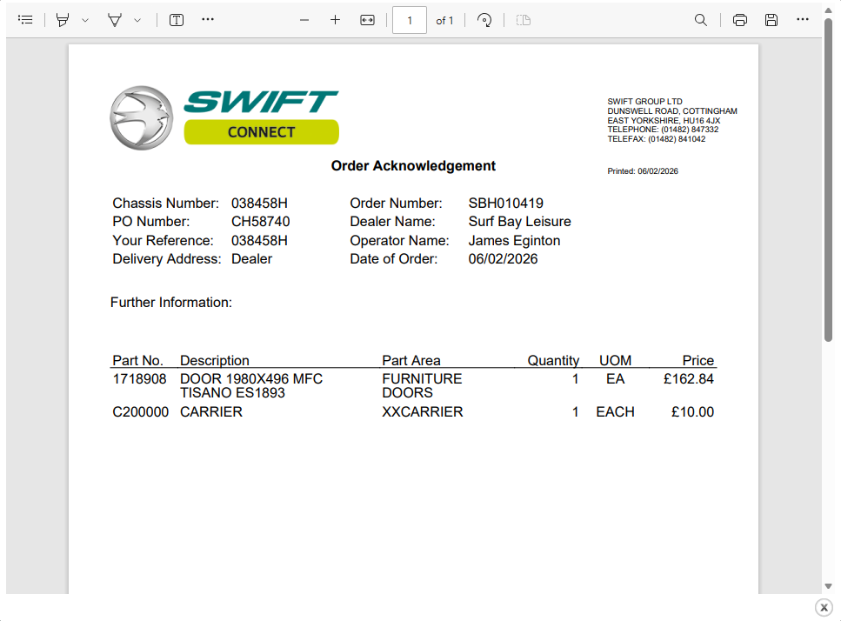Click the Quantity column header
This screenshot has width=841, height=621.
coord(553,360)
